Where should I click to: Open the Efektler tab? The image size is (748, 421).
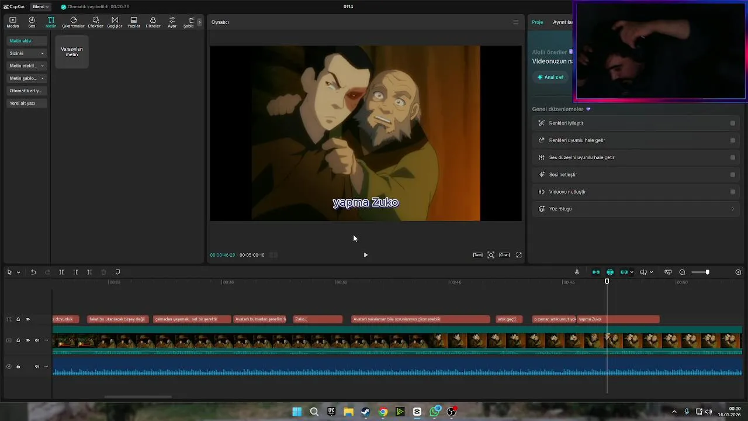[x=95, y=22]
